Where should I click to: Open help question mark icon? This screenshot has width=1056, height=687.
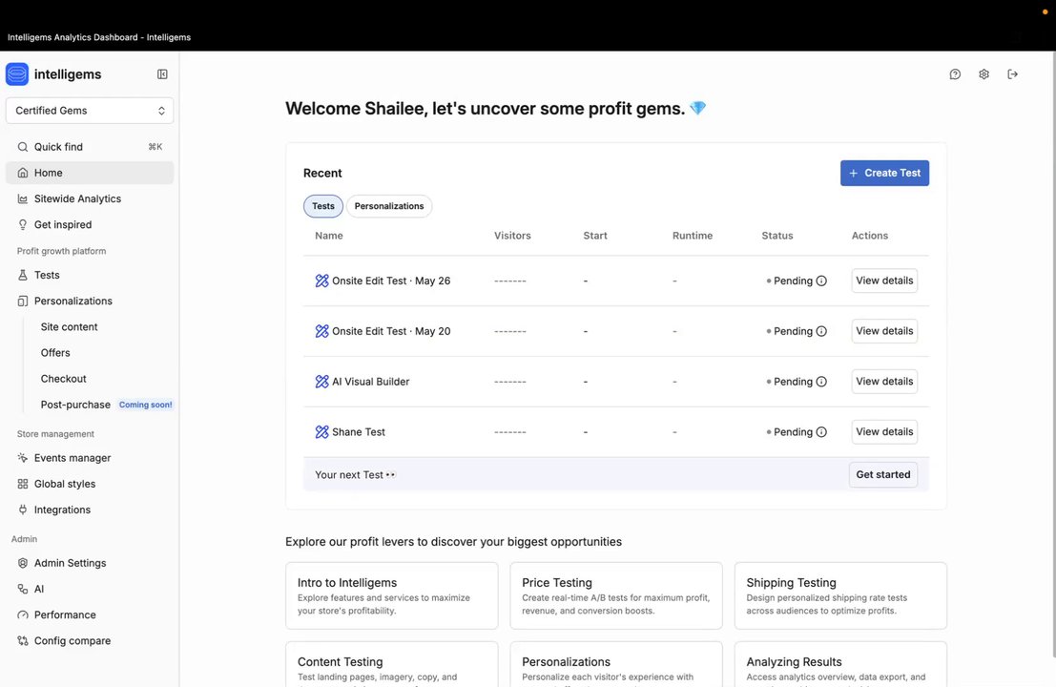pos(955,74)
